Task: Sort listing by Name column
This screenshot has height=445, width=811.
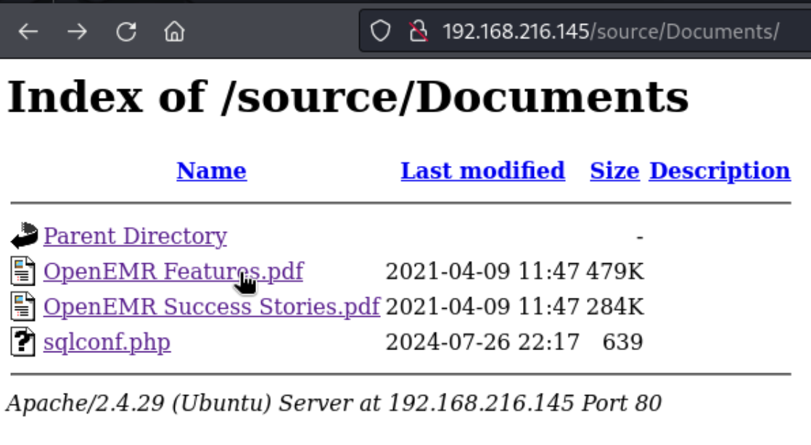Action: pyautogui.click(x=212, y=170)
